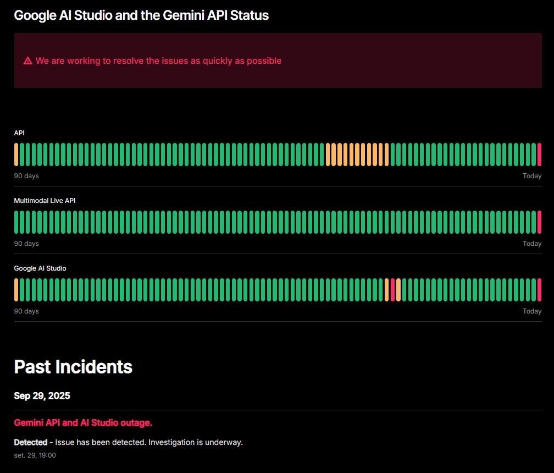The width and height of the screenshot is (554, 473).
Task: Click the Google AI Studio component label
Action: 40,268
